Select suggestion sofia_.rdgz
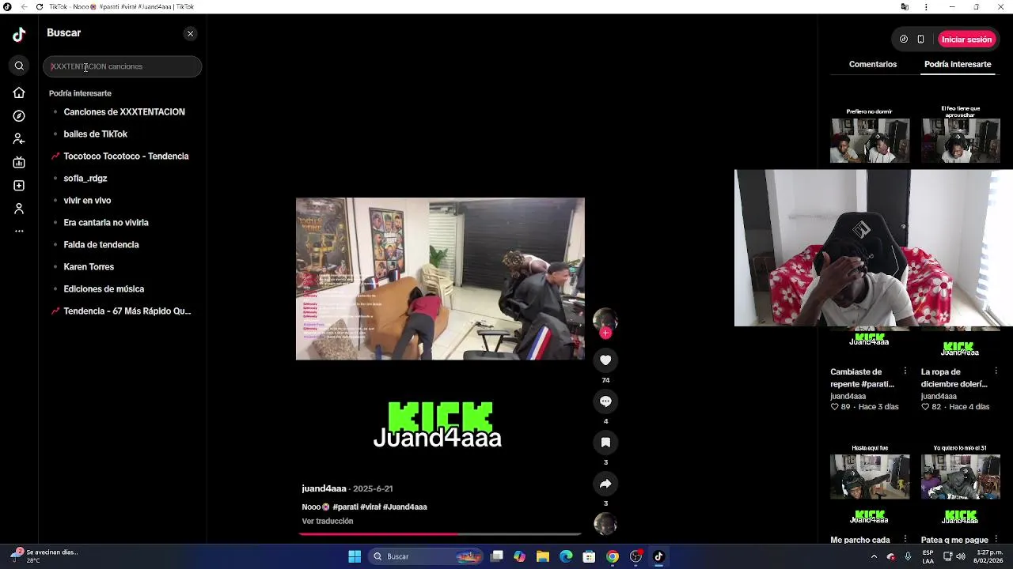 tap(85, 179)
